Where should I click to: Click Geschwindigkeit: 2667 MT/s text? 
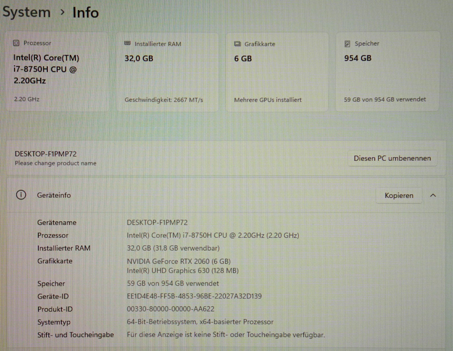[x=164, y=100]
